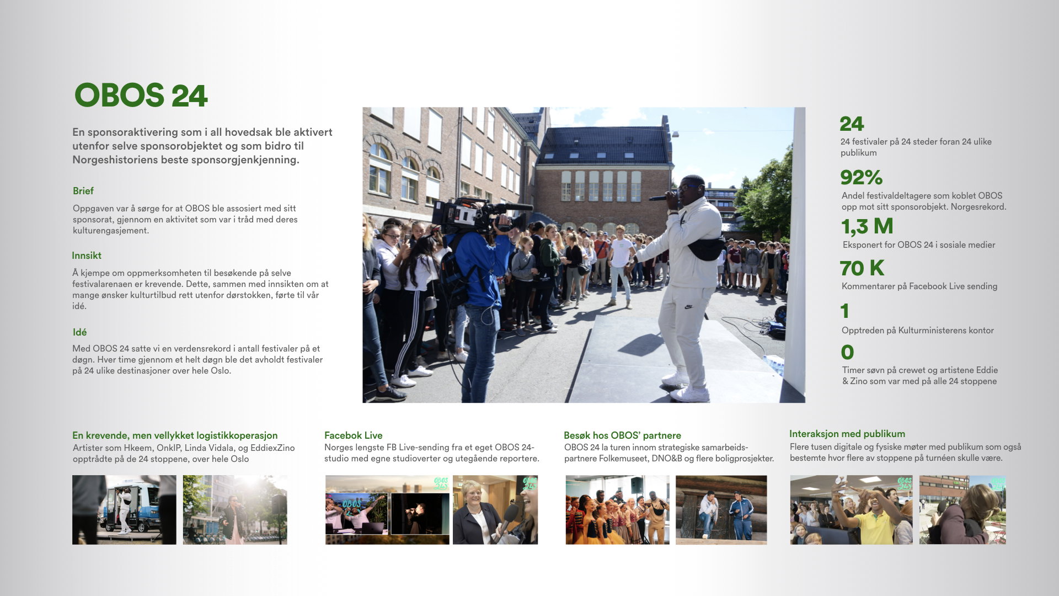Open the Facebook Live split-screen studio thumbnail
1059x596 pixels.
pos(387,510)
